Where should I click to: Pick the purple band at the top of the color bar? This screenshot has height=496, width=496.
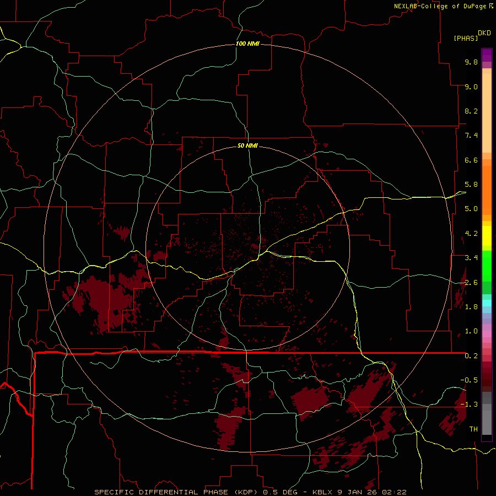(x=487, y=55)
